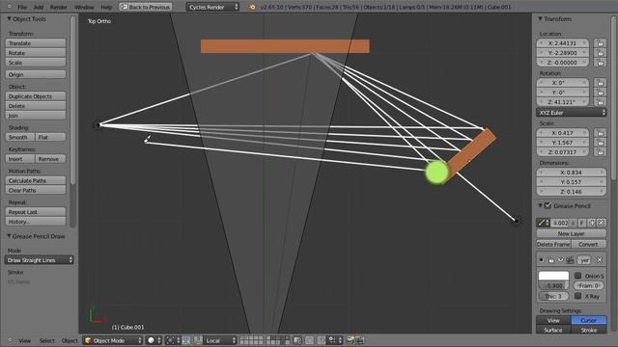This screenshot has height=347, width=618.
Task: Open the File menu
Action: (x=22, y=7)
